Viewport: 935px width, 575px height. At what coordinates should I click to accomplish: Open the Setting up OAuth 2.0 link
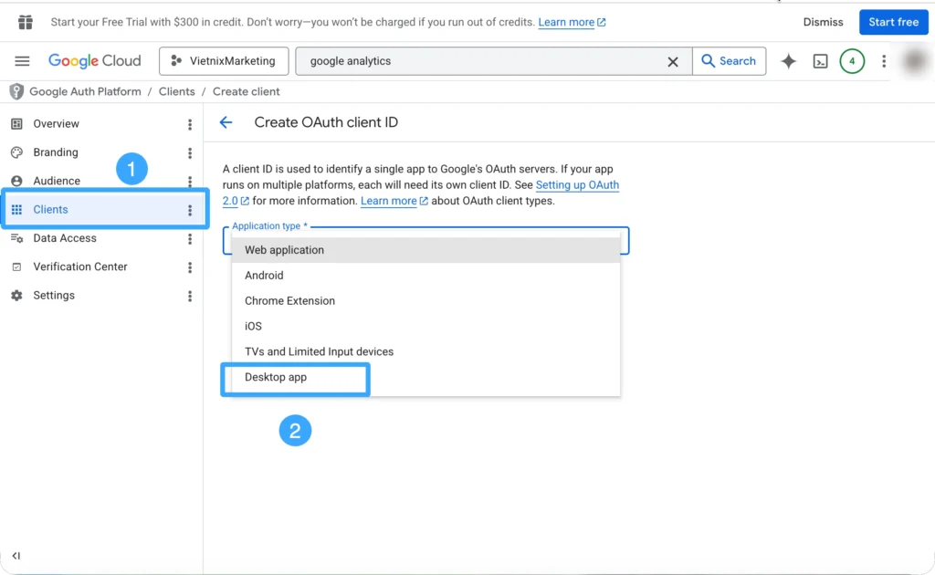[x=577, y=185]
